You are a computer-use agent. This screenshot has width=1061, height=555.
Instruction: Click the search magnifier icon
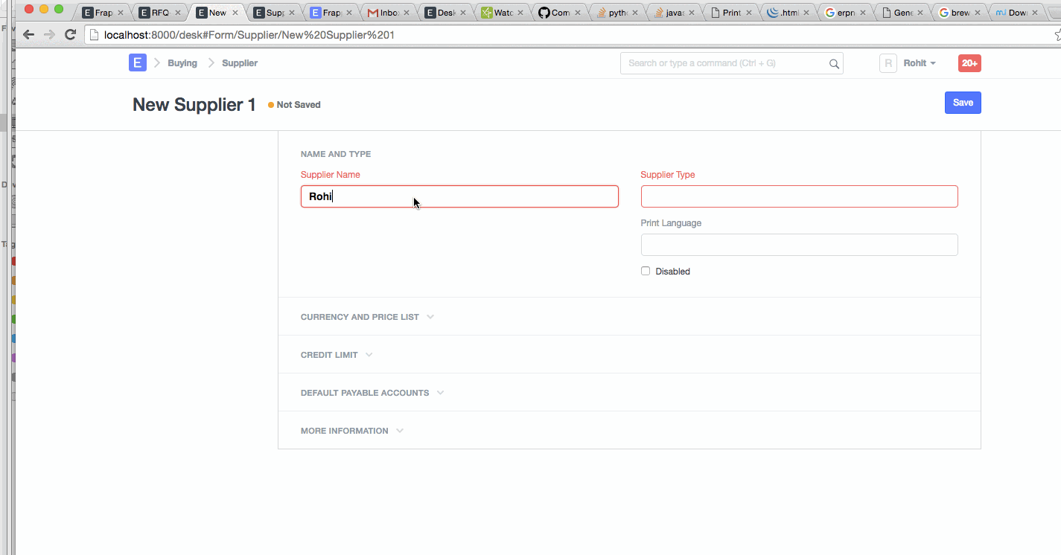point(834,64)
